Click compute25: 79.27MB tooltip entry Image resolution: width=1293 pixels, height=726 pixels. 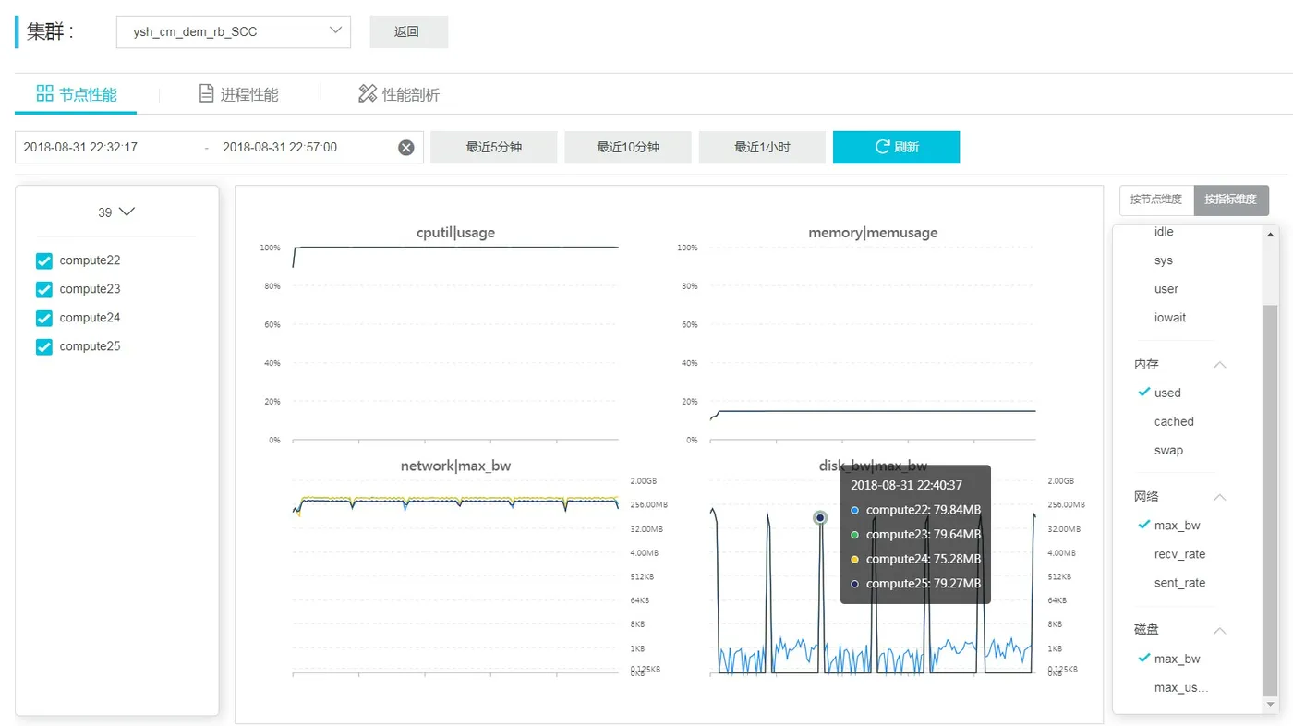[x=915, y=584]
